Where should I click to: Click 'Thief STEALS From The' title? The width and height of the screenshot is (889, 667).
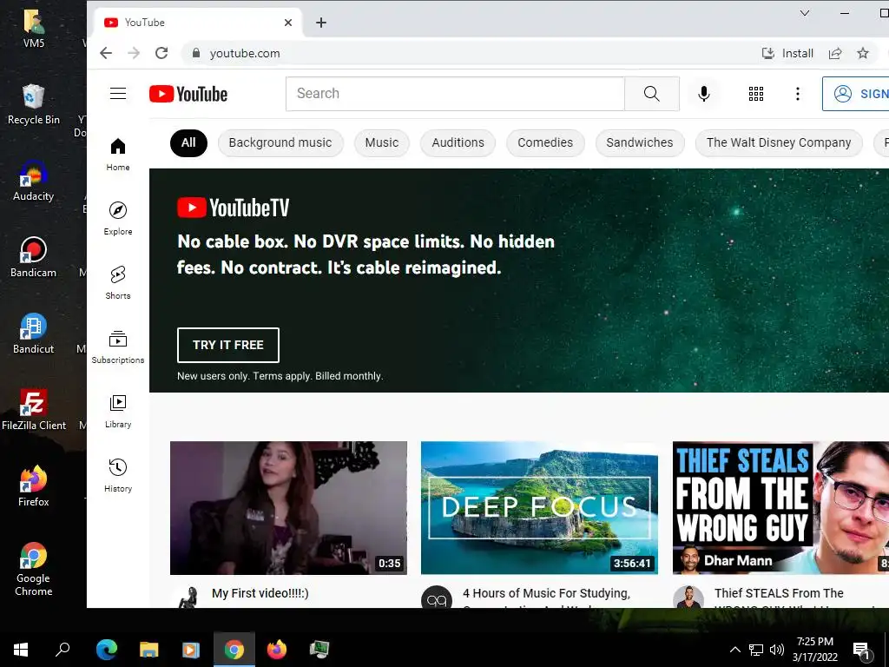[x=779, y=593]
